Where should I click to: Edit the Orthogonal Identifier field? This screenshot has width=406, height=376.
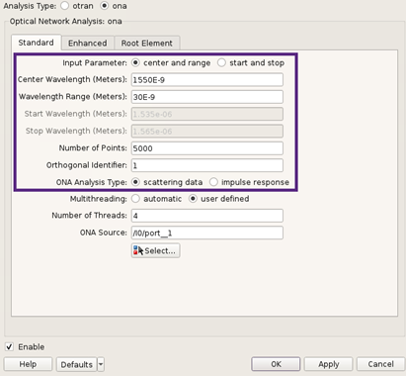point(207,165)
